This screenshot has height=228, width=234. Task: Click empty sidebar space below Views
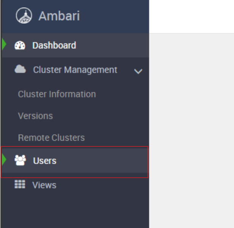click(x=75, y=210)
